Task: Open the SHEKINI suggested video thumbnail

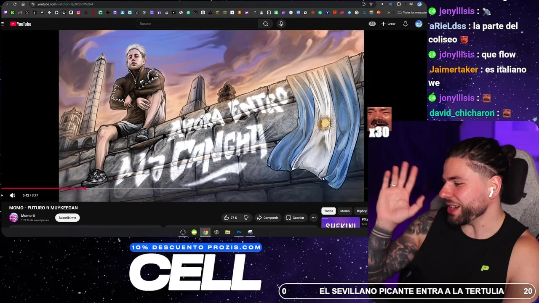Action: tap(341, 223)
